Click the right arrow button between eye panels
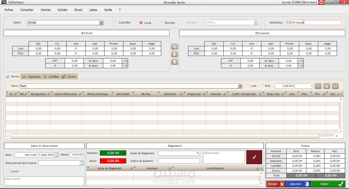 pyautogui.click(x=175, y=54)
